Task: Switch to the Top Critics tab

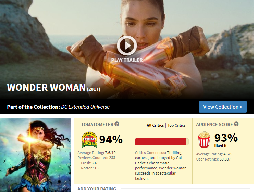Action: (x=176, y=125)
